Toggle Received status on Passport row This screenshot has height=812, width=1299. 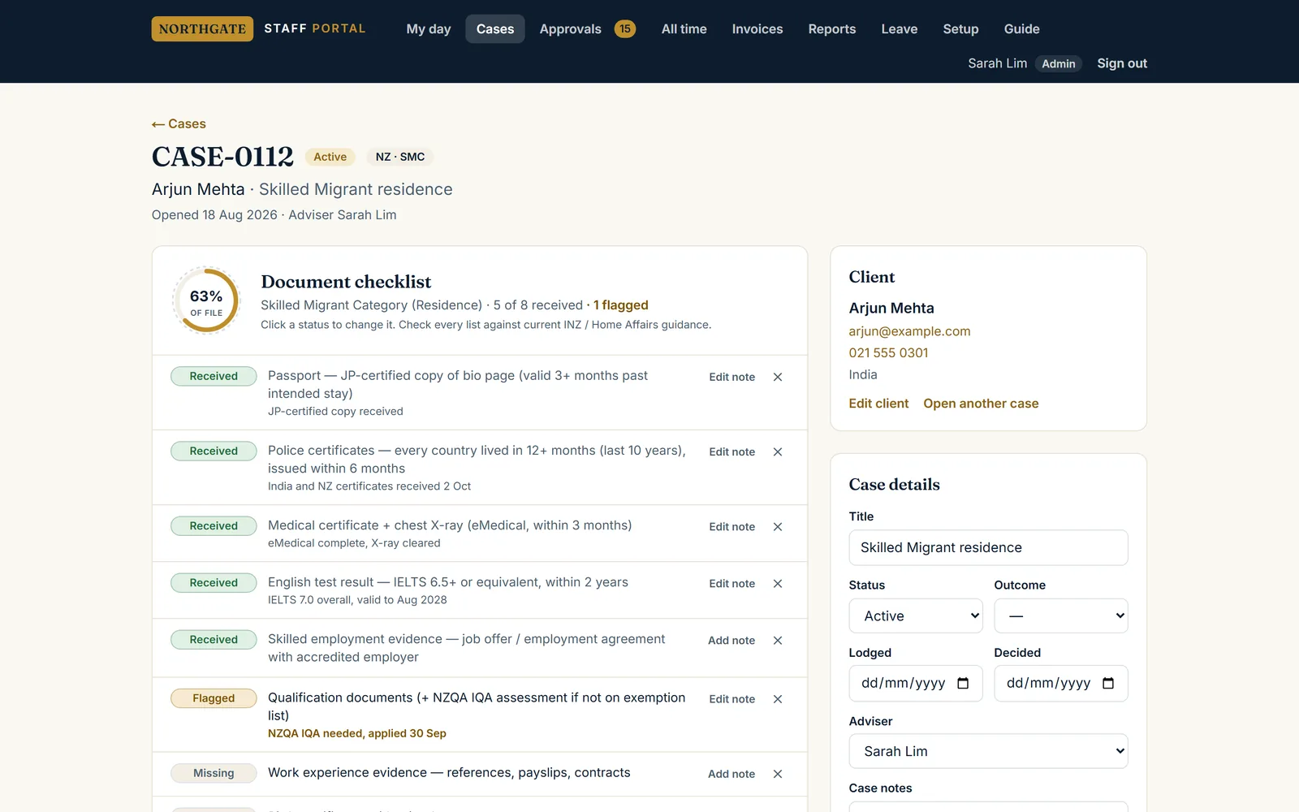tap(214, 376)
